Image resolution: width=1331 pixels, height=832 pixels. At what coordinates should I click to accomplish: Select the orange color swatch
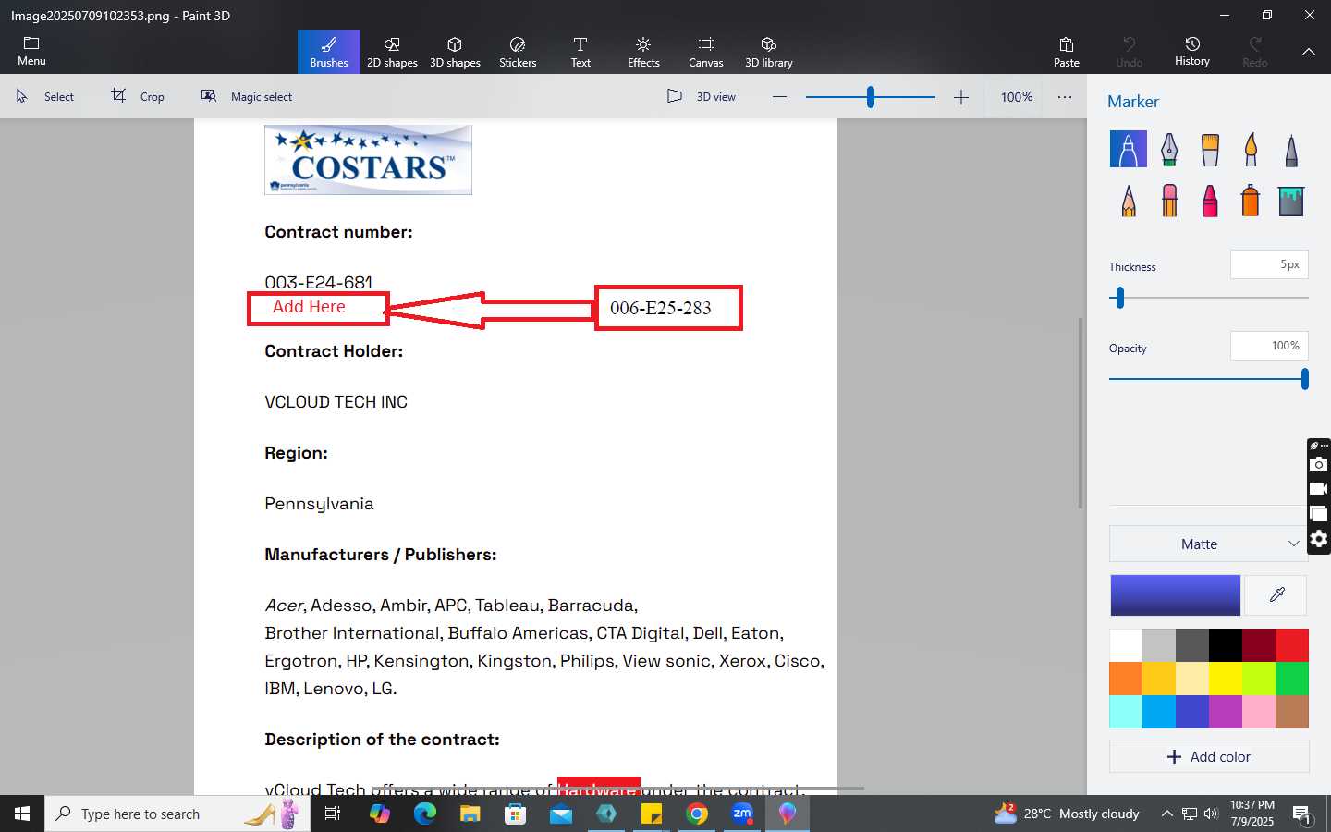tap(1126, 679)
